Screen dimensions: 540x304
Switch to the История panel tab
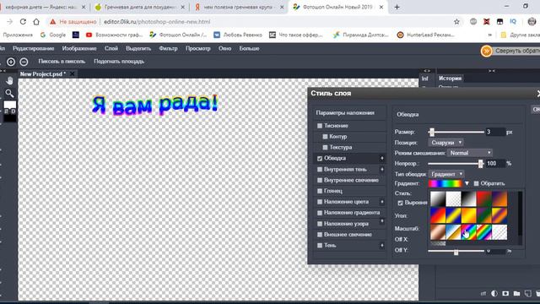[x=450, y=79]
